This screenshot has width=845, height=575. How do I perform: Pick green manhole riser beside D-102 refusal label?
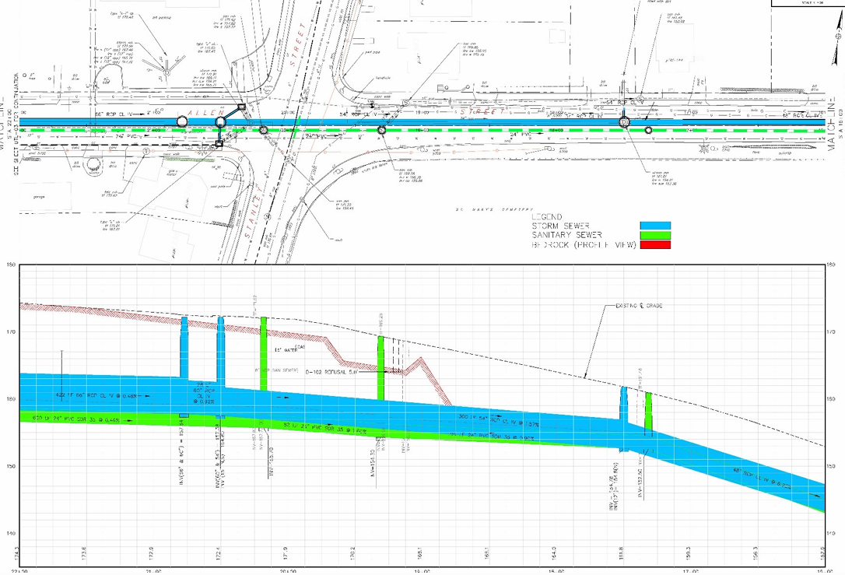point(380,367)
